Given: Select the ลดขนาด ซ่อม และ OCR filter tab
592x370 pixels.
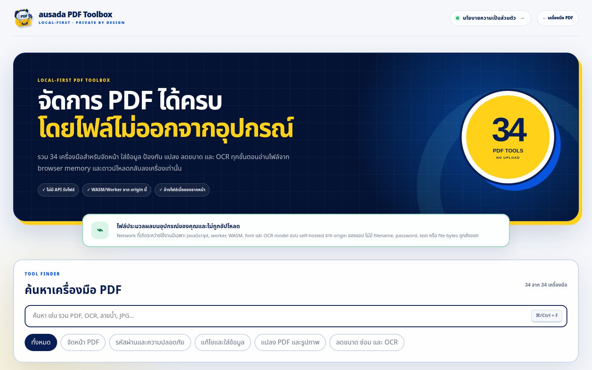Looking at the screenshot, I should (x=367, y=342).
